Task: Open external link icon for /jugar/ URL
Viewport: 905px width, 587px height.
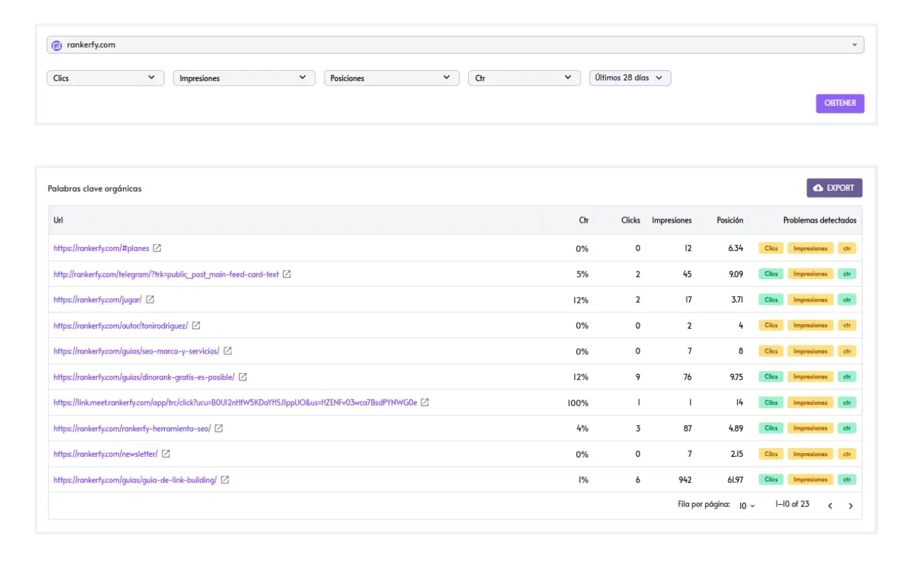Action: (150, 300)
